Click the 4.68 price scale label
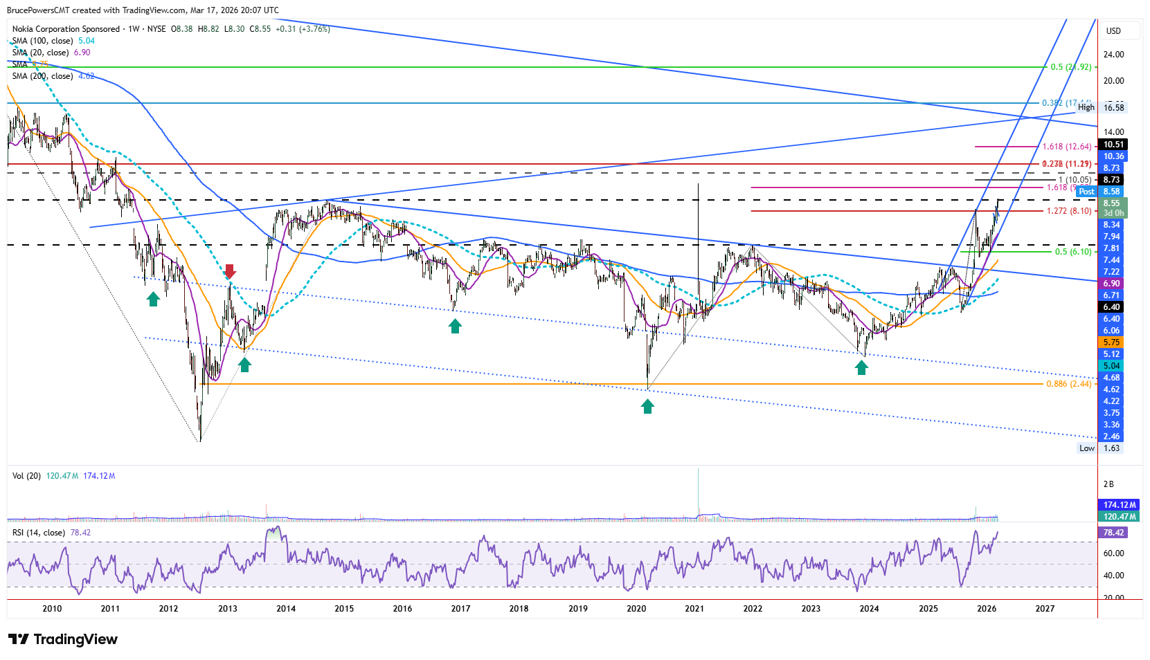1150x660 pixels. pos(1111,378)
